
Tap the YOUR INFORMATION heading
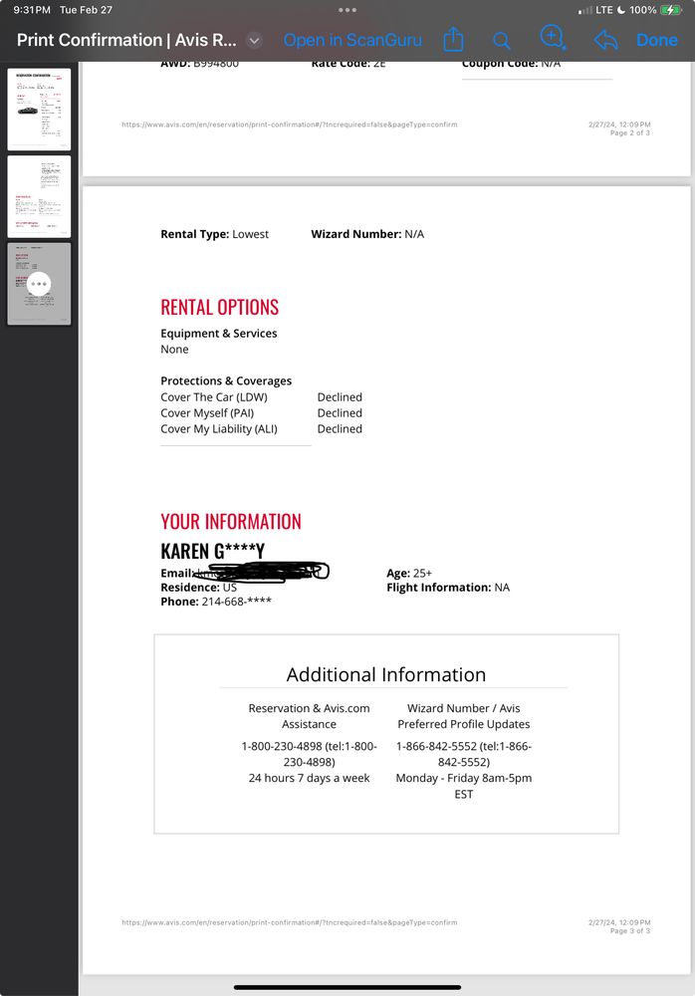pos(231,522)
